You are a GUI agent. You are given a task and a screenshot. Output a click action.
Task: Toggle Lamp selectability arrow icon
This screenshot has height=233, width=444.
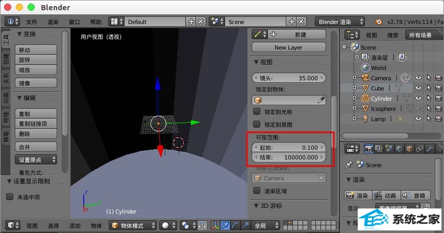click(x=429, y=119)
